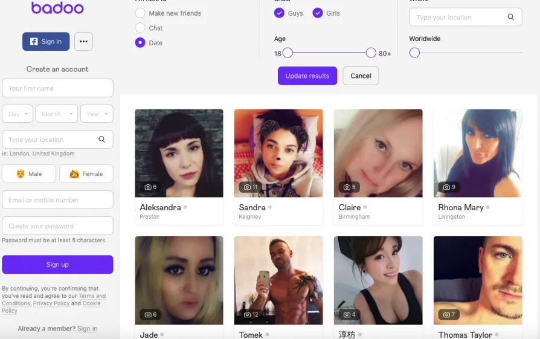Click the signup Type your location field
The width and height of the screenshot is (540, 339).
coord(57,139)
